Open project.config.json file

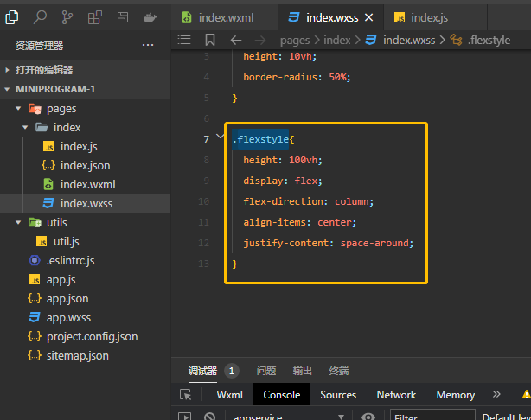(x=85, y=337)
